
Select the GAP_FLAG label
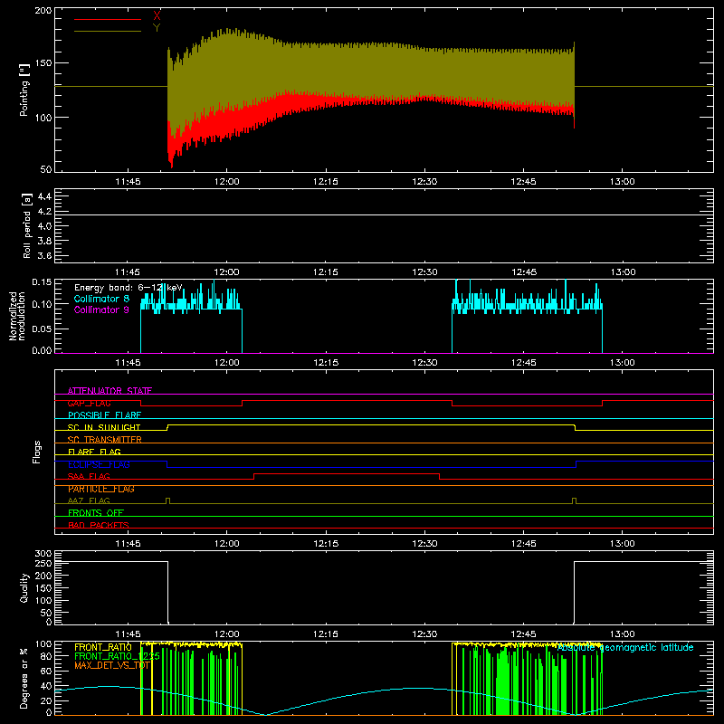pos(89,403)
